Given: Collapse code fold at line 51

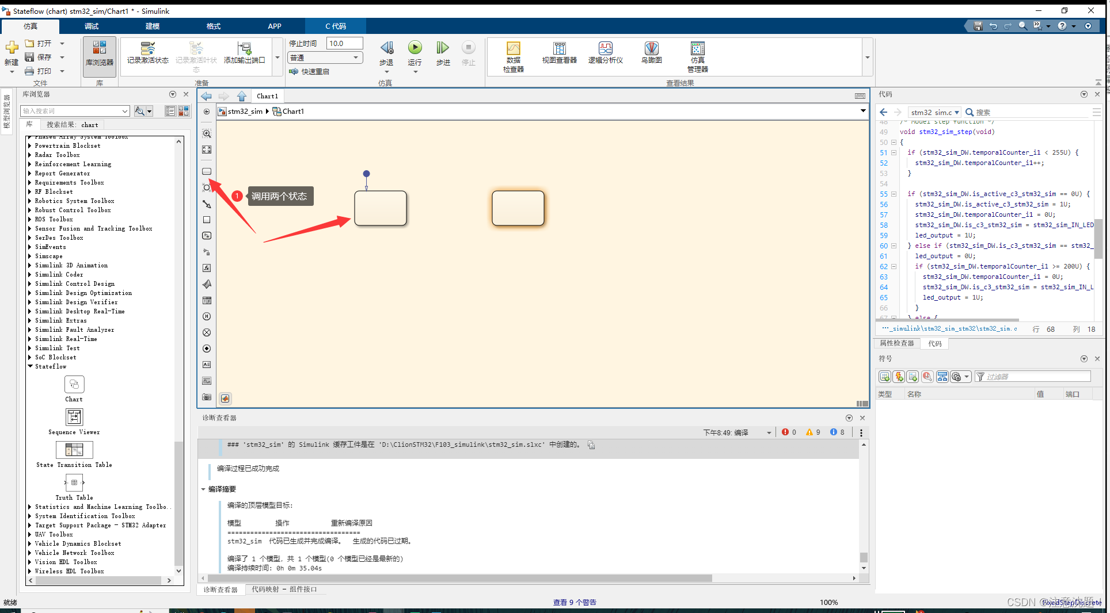Looking at the screenshot, I should point(894,152).
